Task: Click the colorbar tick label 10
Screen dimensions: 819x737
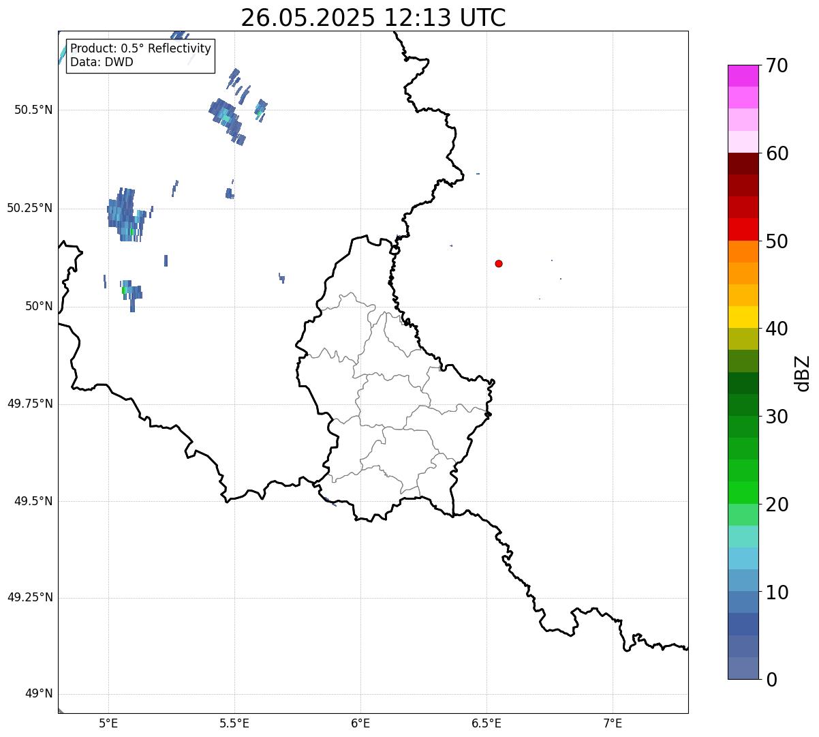Action: 777,592
